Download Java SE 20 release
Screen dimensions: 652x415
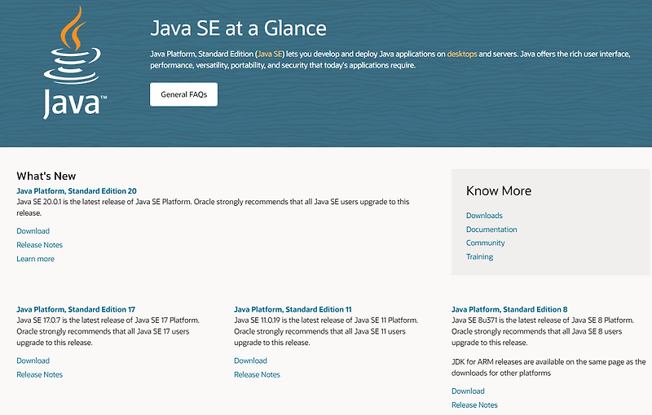33,231
